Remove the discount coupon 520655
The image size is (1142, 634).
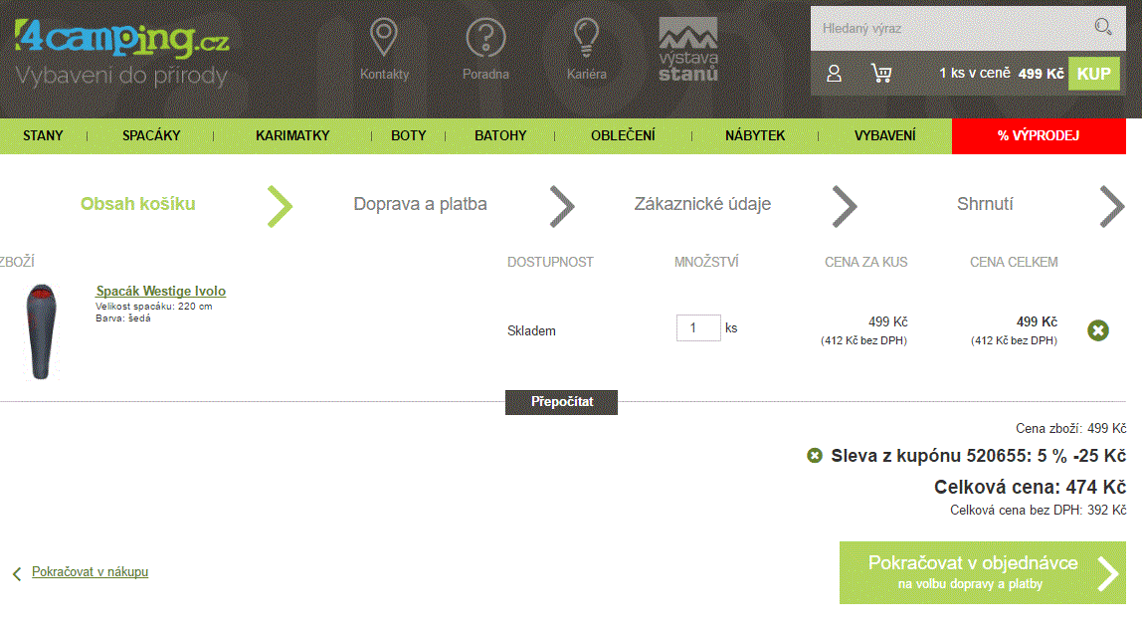point(815,456)
